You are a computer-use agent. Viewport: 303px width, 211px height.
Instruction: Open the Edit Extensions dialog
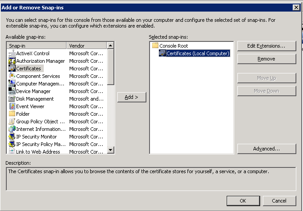(266, 46)
